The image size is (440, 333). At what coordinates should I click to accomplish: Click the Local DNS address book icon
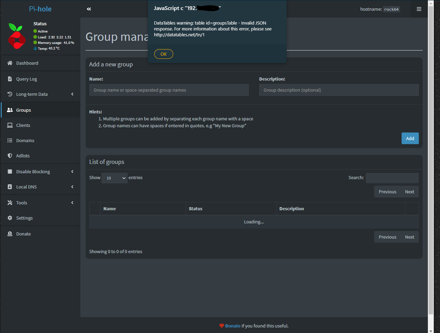tap(10, 187)
